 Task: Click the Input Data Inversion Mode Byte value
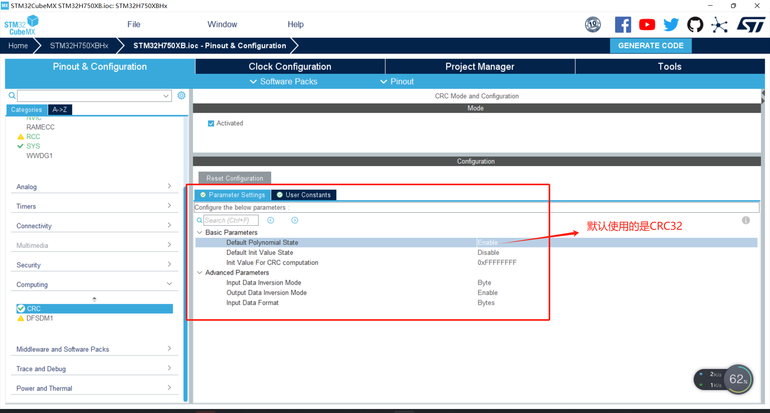click(x=484, y=283)
